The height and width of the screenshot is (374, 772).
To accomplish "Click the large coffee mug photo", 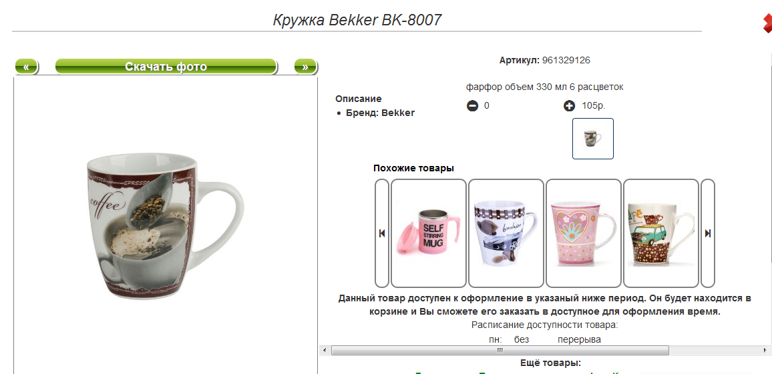I will (166, 226).
